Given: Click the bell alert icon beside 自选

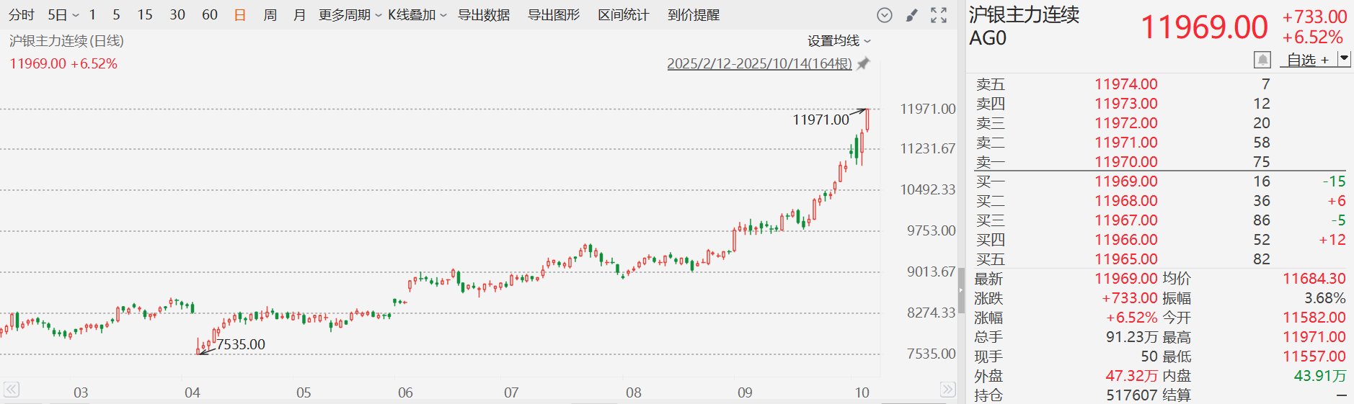Looking at the screenshot, I should tap(1262, 60).
